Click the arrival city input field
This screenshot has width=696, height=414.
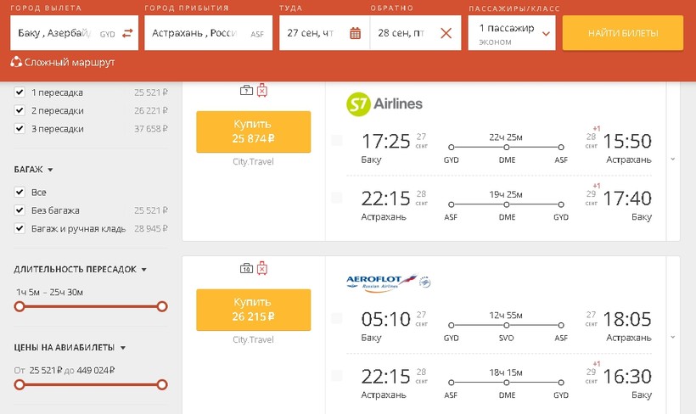tap(201, 33)
